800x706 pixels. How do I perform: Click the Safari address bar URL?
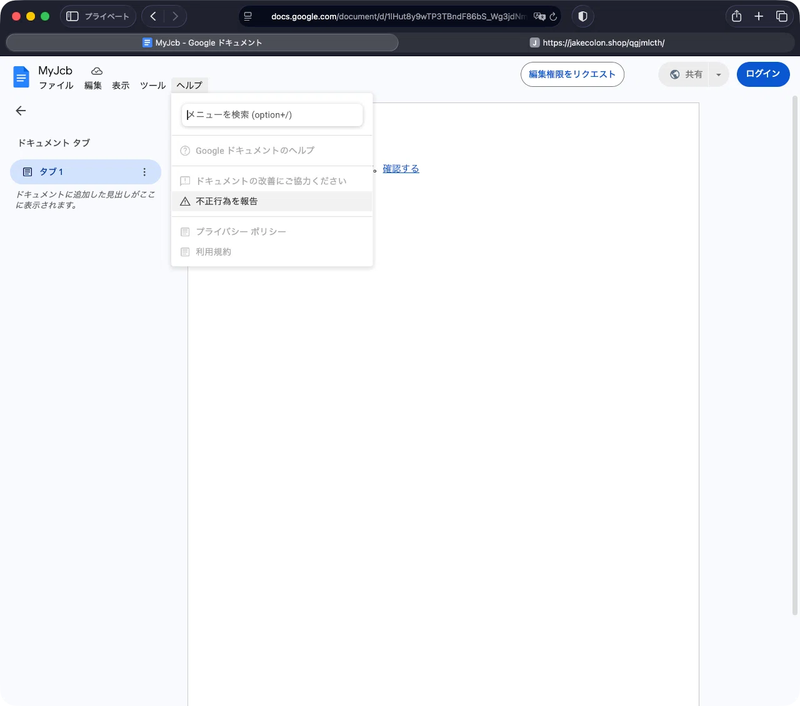(398, 16)
